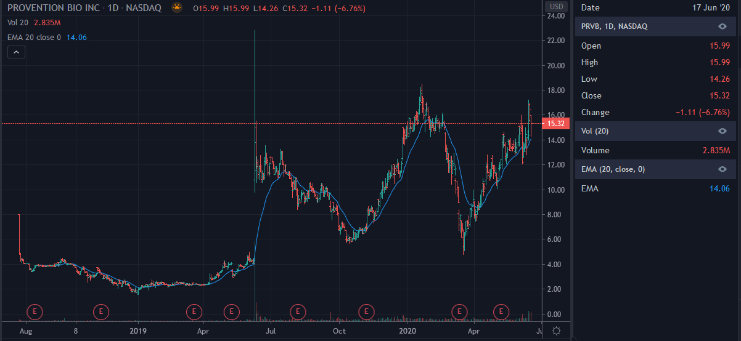Click the 20.00 price scale label
This screenshot has height=341, width=741.
[556, 66]
